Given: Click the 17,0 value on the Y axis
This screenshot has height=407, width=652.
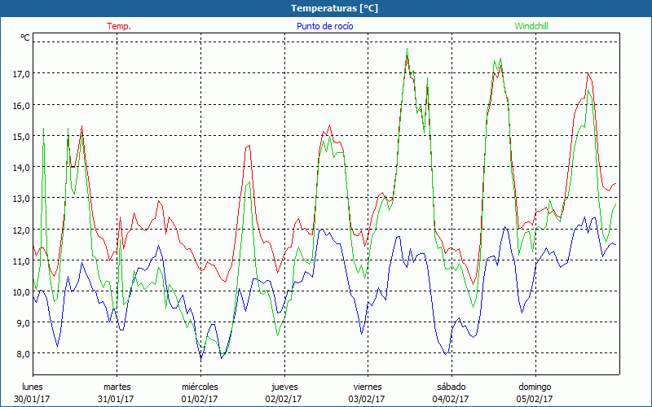Looking at the screenshot, I should [x=20, y=73].
